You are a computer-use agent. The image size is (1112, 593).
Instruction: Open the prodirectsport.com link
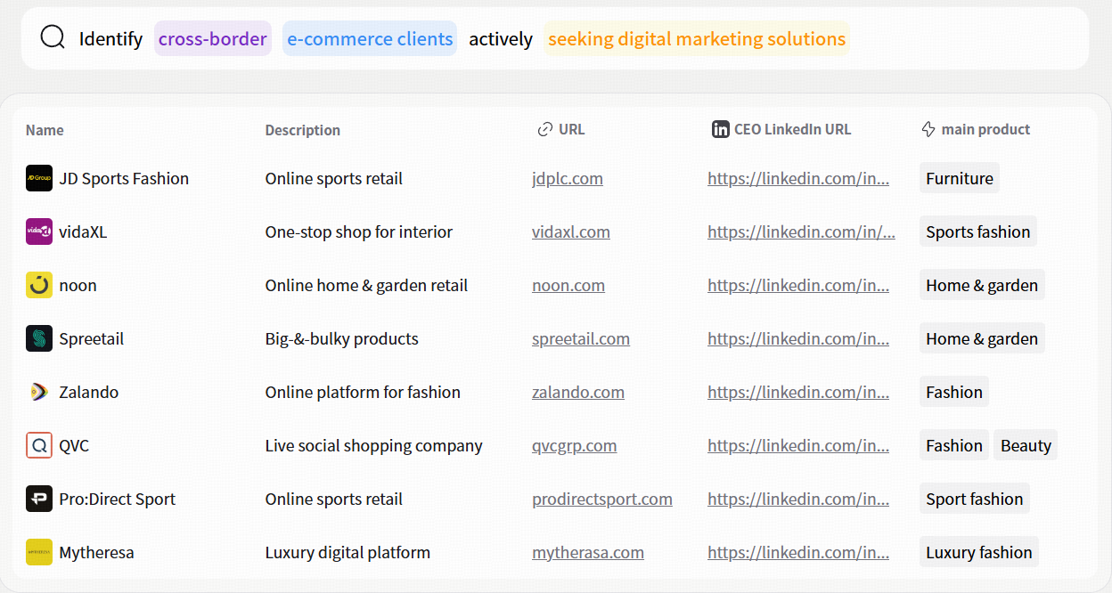point(601,499)
